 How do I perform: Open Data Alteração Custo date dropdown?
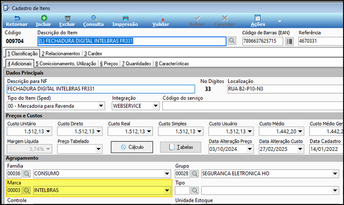pos(300,149)
